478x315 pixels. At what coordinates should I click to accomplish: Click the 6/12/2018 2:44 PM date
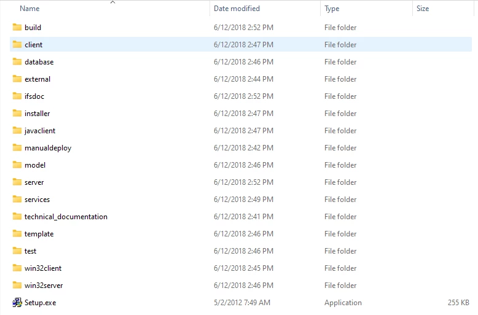pos(243,79)
